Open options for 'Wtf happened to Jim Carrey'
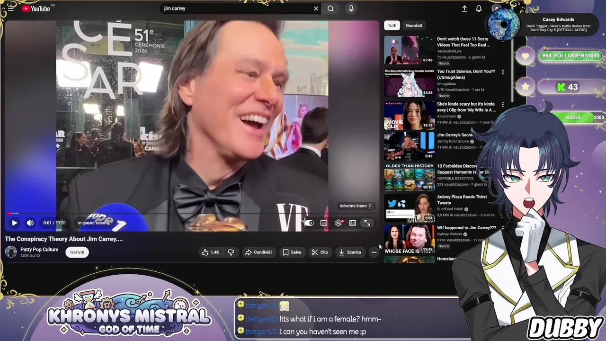The height and width of the screenshot is (341, 606). [503, 228]
